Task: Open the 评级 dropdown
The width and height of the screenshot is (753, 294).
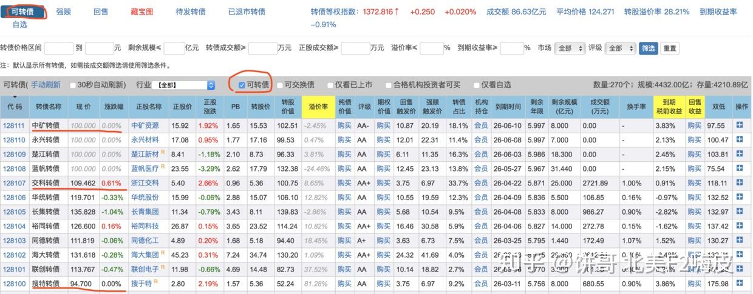Action: [x=620, y=48]
